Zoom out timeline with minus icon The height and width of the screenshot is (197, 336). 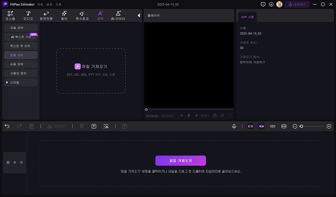295,126
